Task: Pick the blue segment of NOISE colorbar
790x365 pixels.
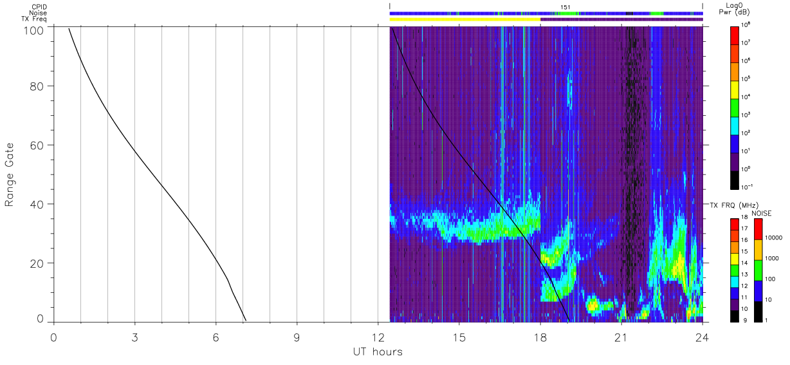Action: [x=758, y=291]
